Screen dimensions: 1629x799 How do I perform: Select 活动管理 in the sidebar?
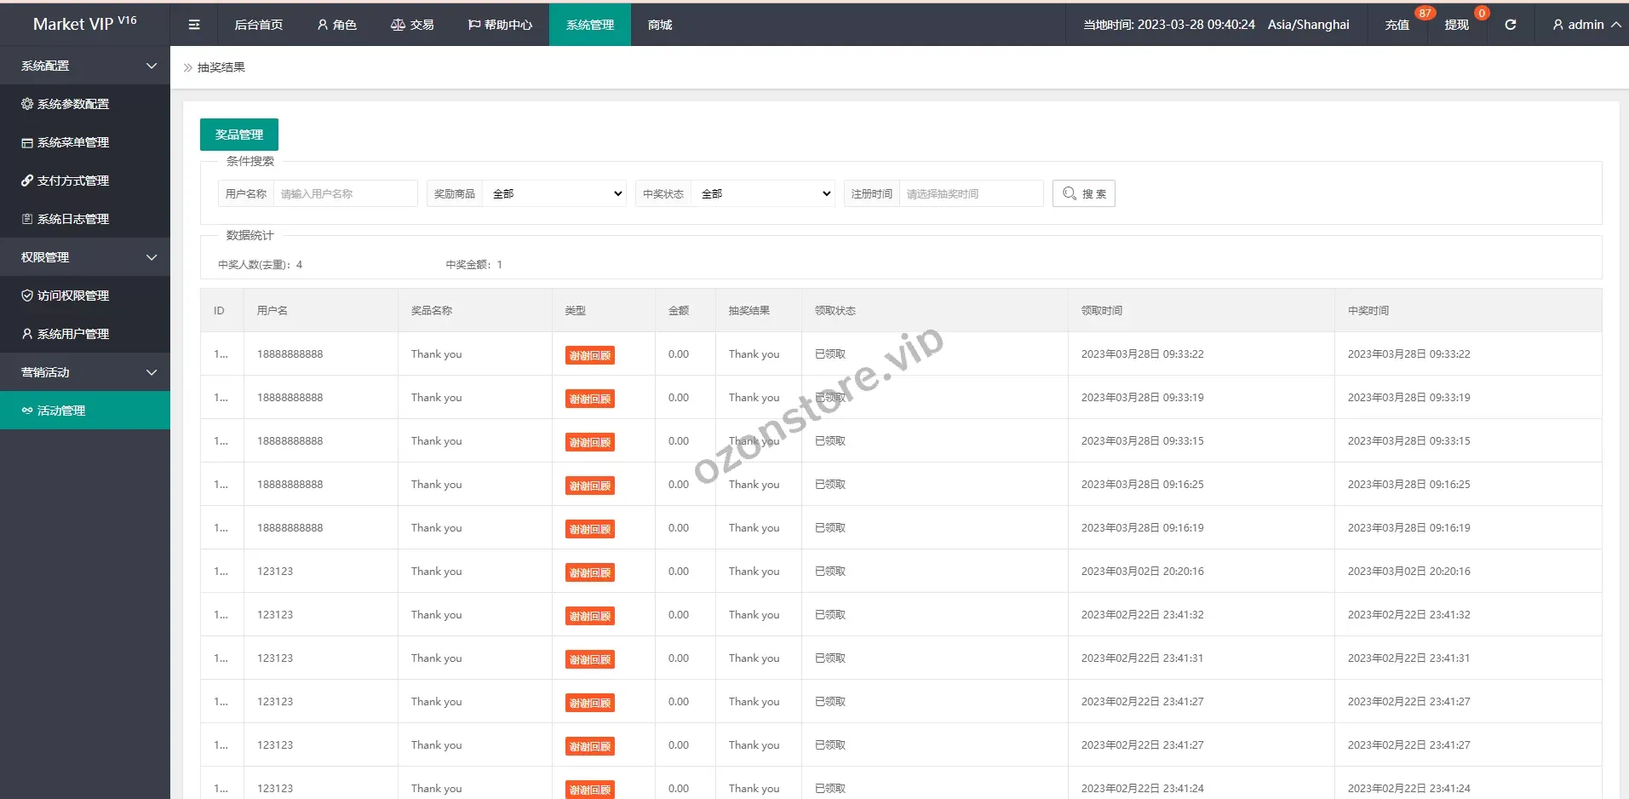pyautogui.click(x=61, y=411)
